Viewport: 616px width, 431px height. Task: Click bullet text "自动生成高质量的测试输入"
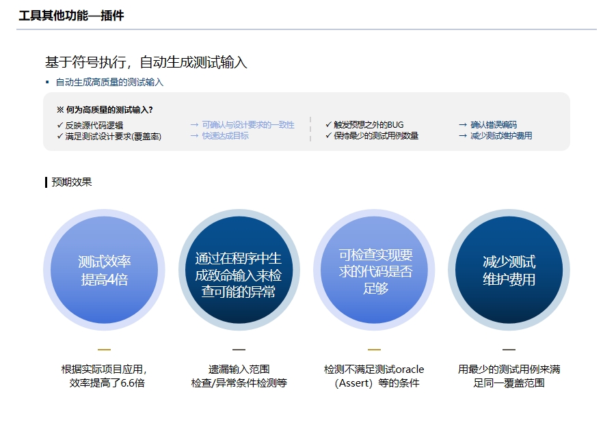109,82
